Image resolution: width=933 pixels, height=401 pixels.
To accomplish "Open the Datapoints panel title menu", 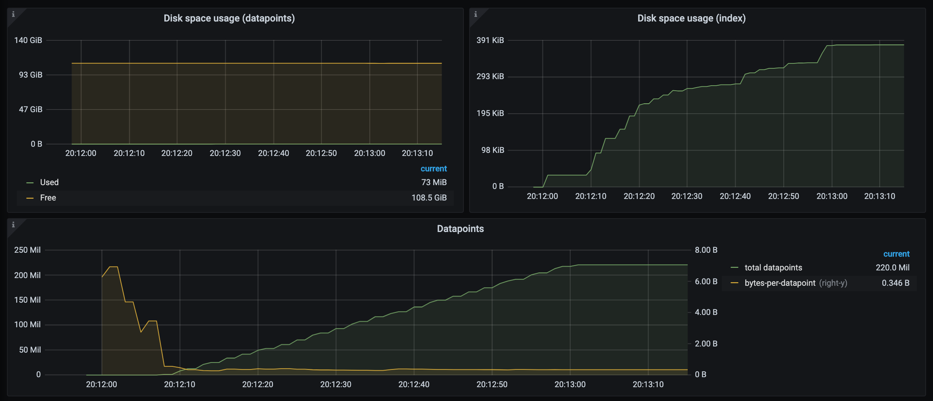I will [460, 229].
